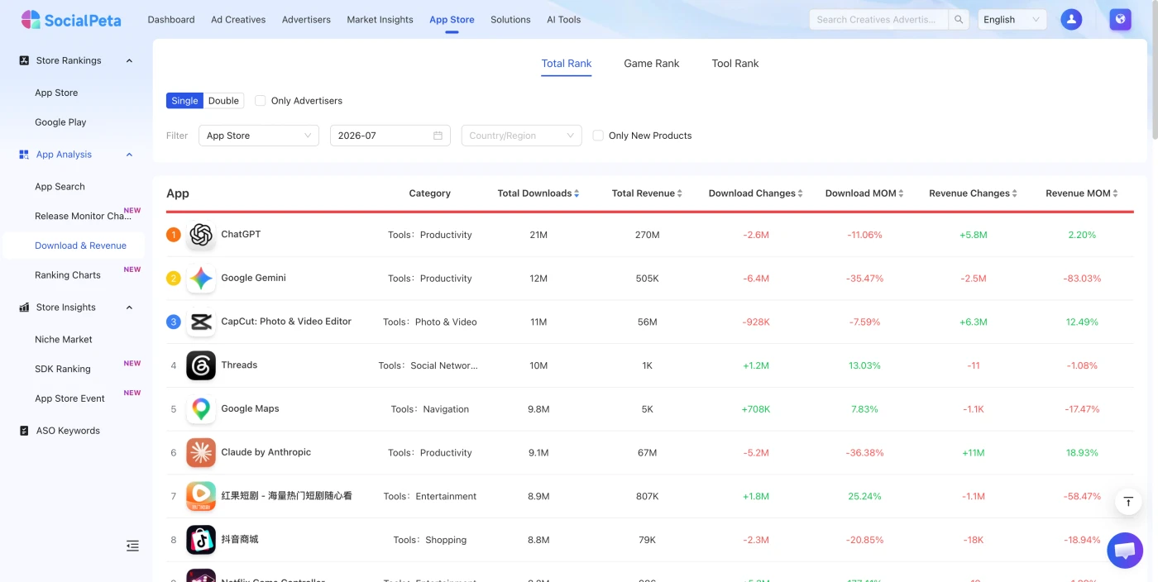Image resolution: width=1158 pixels, height=582 pixels.
Task: Click the 抖音商城 app icon
Action: click(x=201, y=540)
